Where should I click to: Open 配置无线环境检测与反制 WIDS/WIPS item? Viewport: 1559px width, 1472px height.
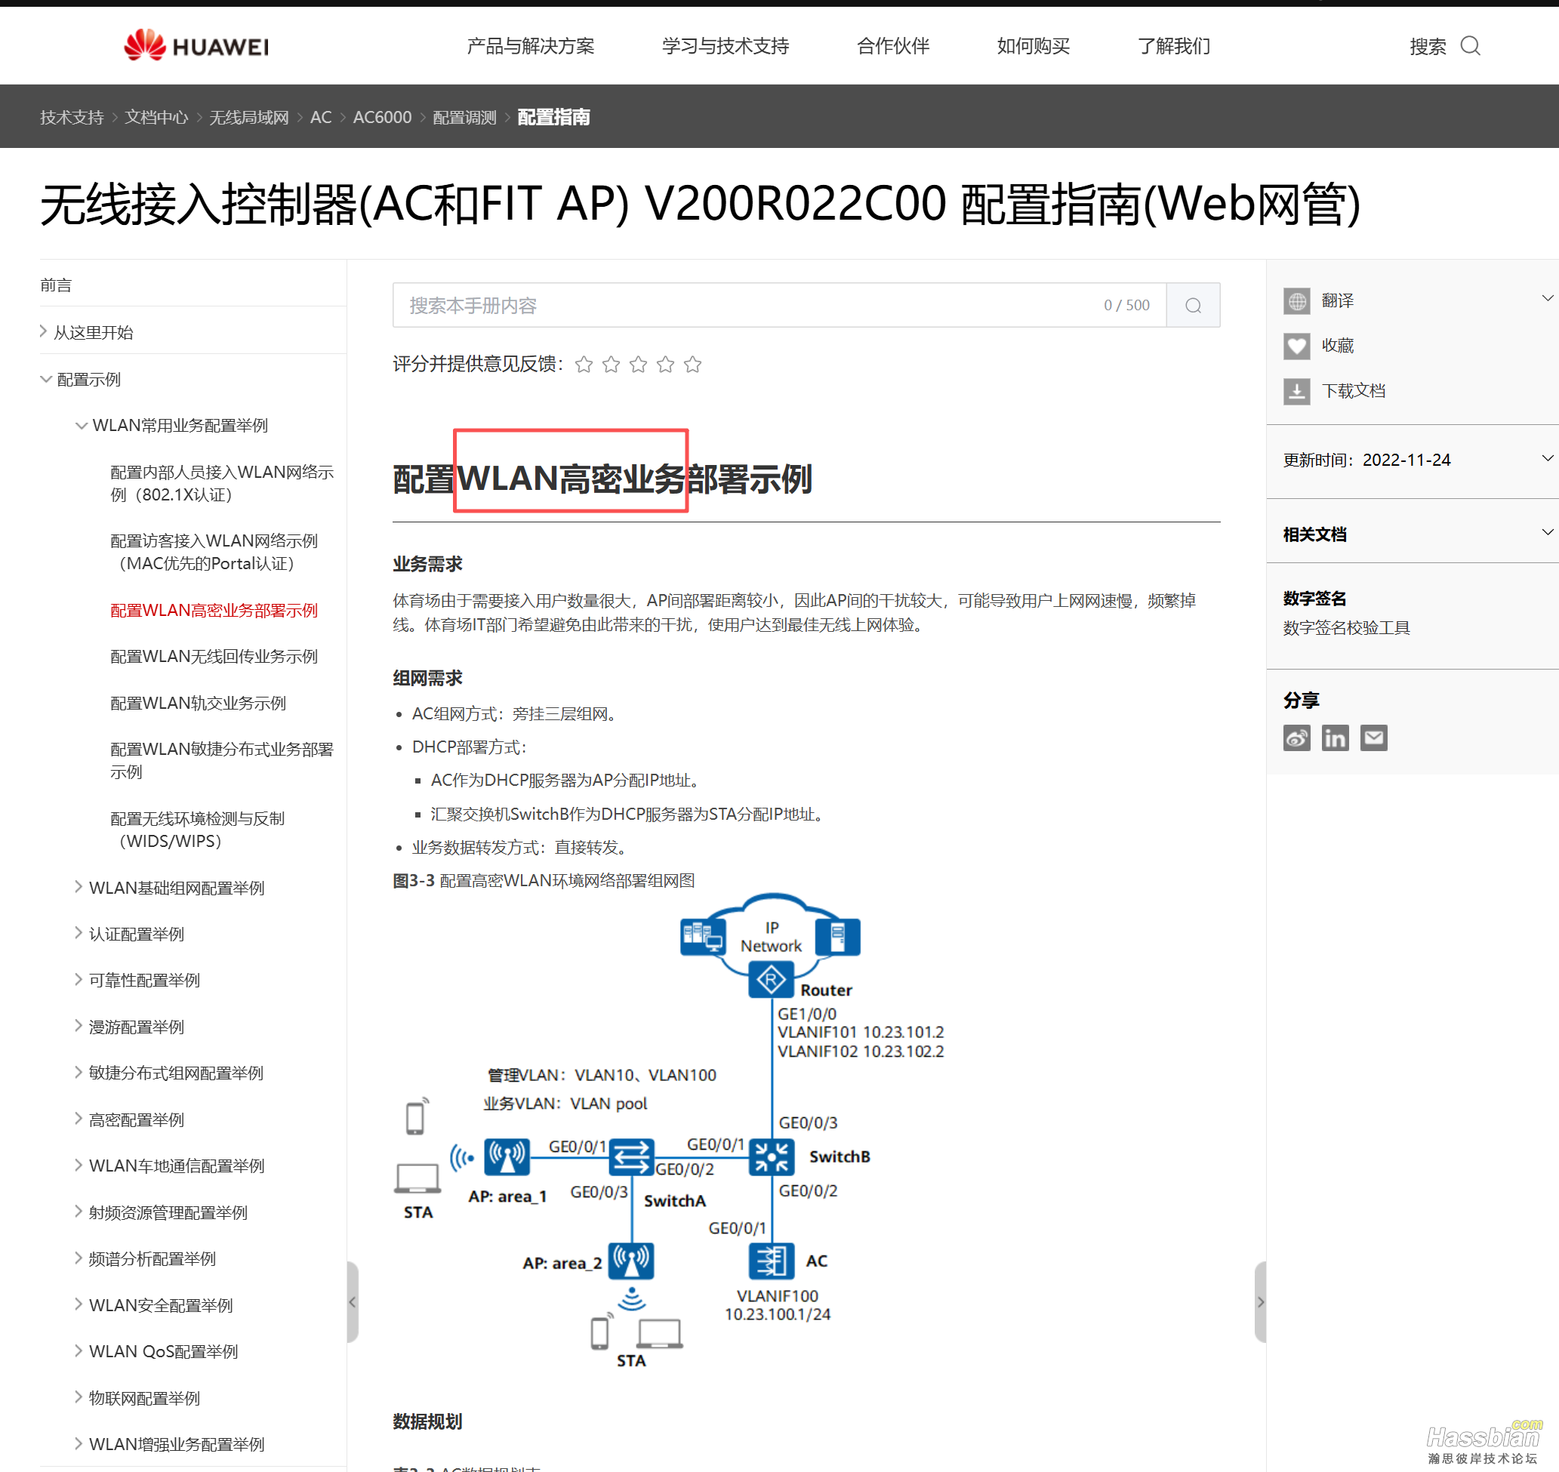[x=198, y=830]
